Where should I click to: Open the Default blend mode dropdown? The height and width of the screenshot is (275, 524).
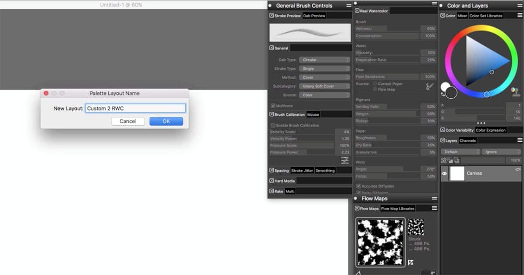(460, 151)
